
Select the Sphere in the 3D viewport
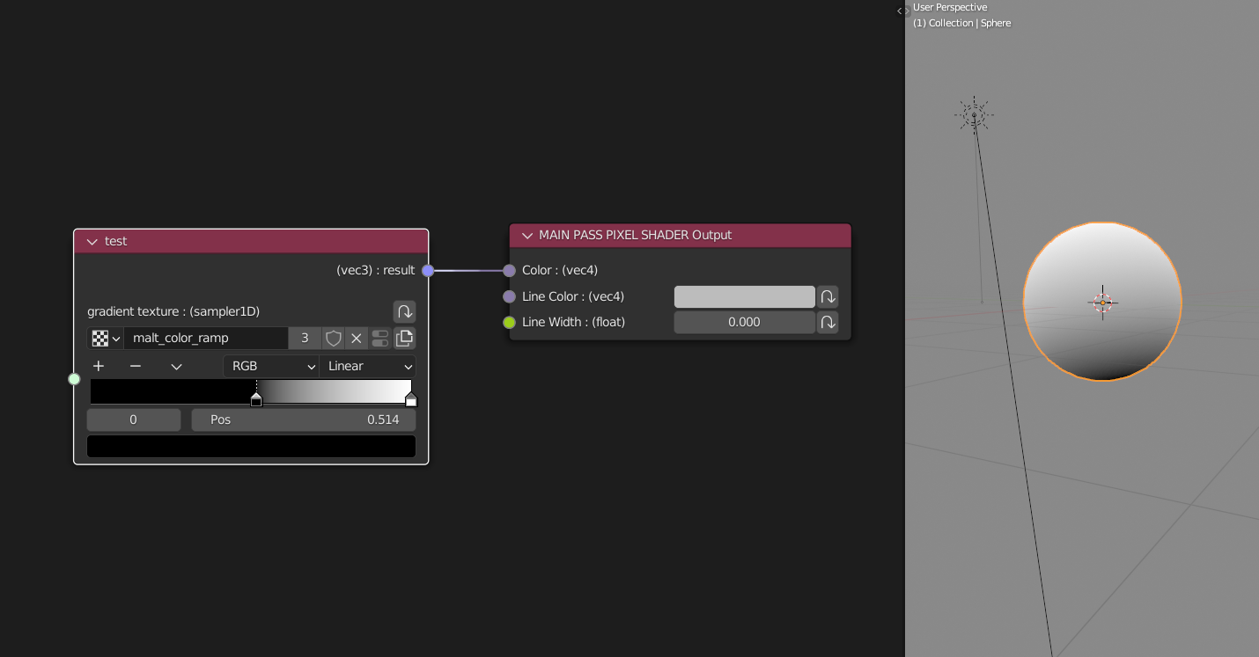(1101, 302)
